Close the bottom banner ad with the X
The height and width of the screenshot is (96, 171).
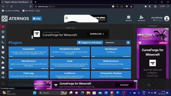click(x=149, y=85)
